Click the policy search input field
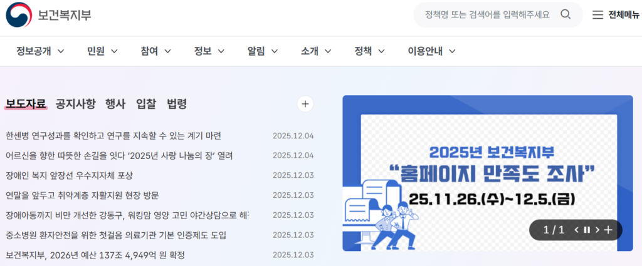The image size is (642, 266). point(487,14)
